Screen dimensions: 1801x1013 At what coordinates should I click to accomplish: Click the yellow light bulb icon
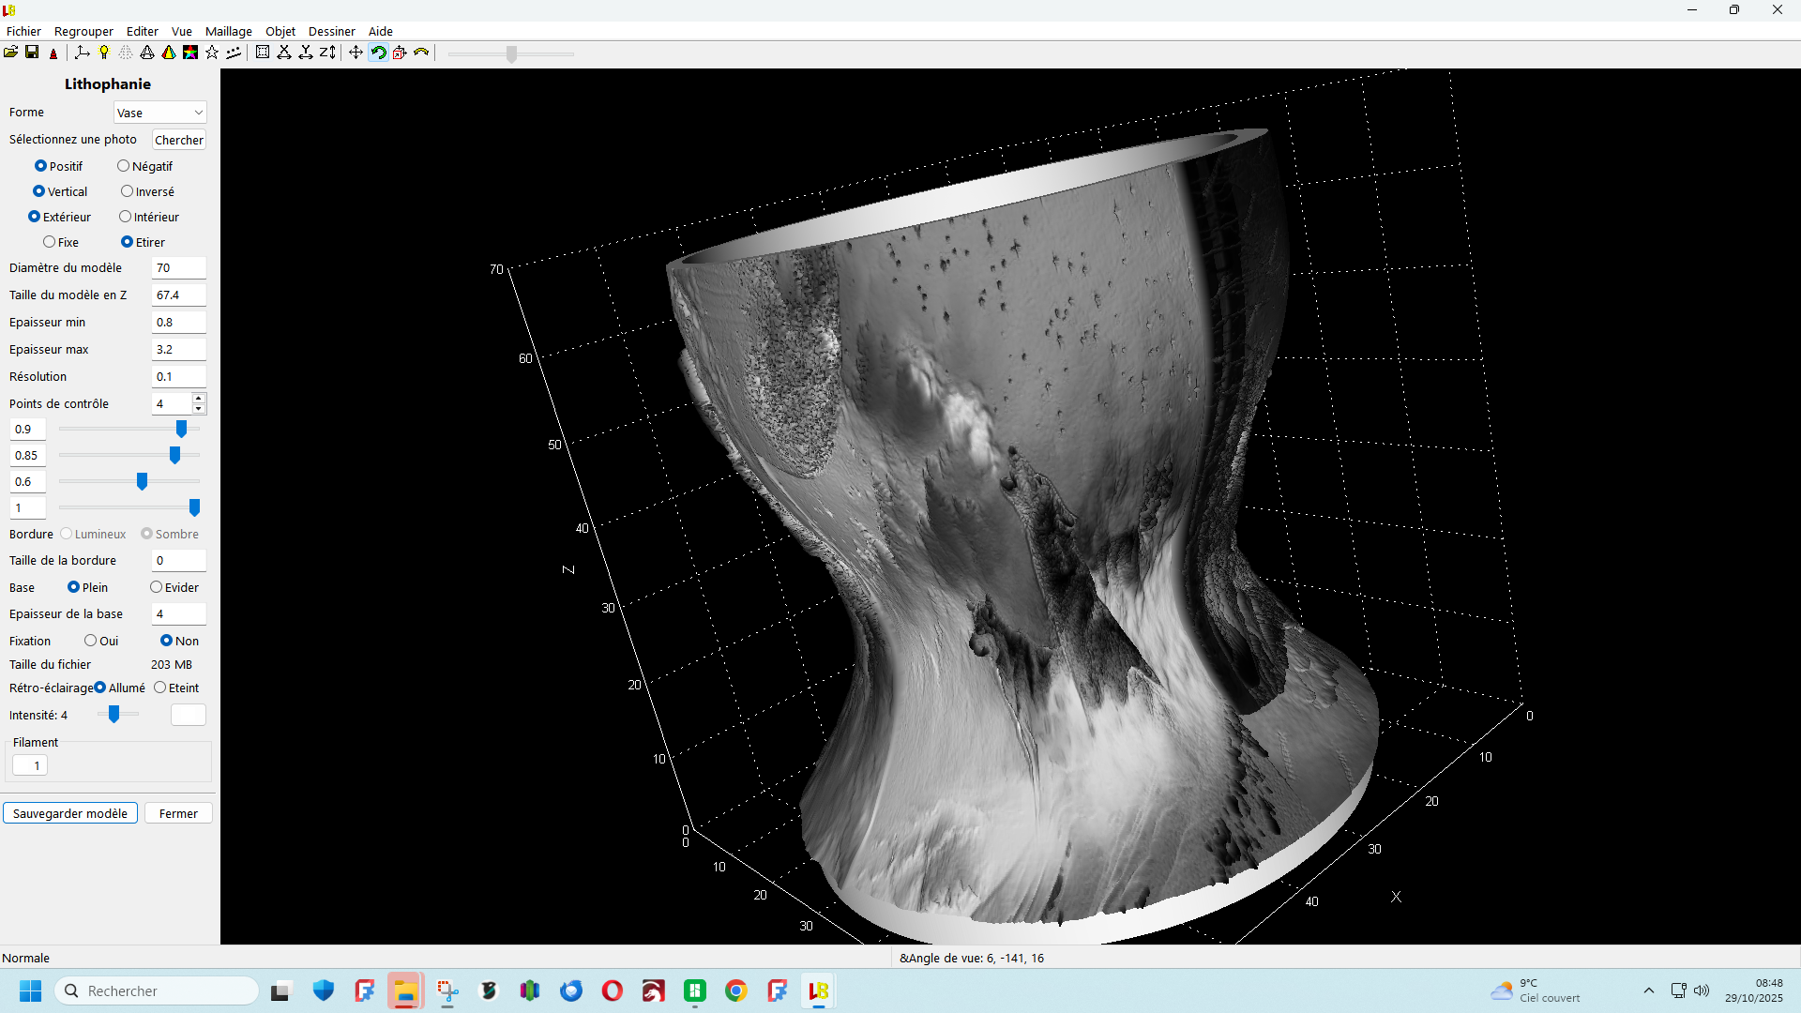[x=104, y=53]
